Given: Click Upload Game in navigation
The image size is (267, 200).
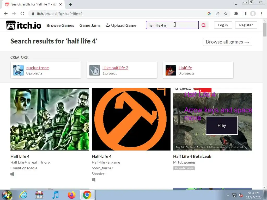Looking at the screenshot, I should [x=121, y=25].
